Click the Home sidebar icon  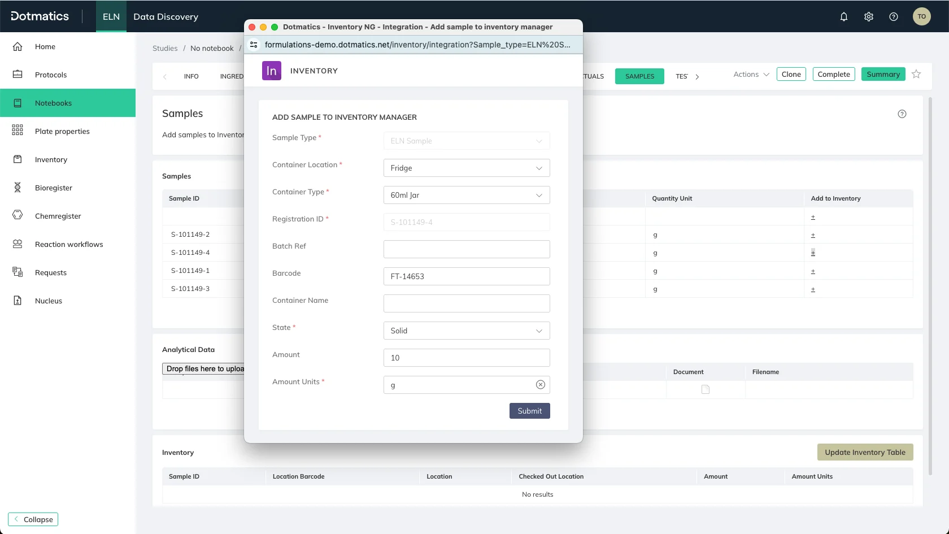[18, 46]
